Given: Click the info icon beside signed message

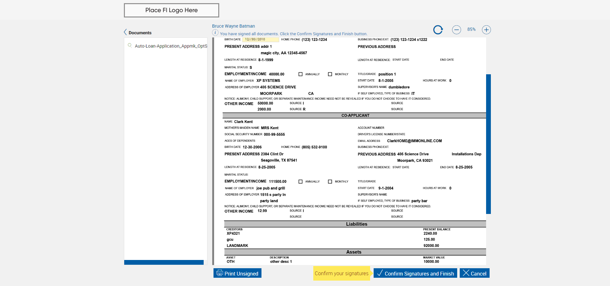Looking at the screenshot, I should coord(215,33).
